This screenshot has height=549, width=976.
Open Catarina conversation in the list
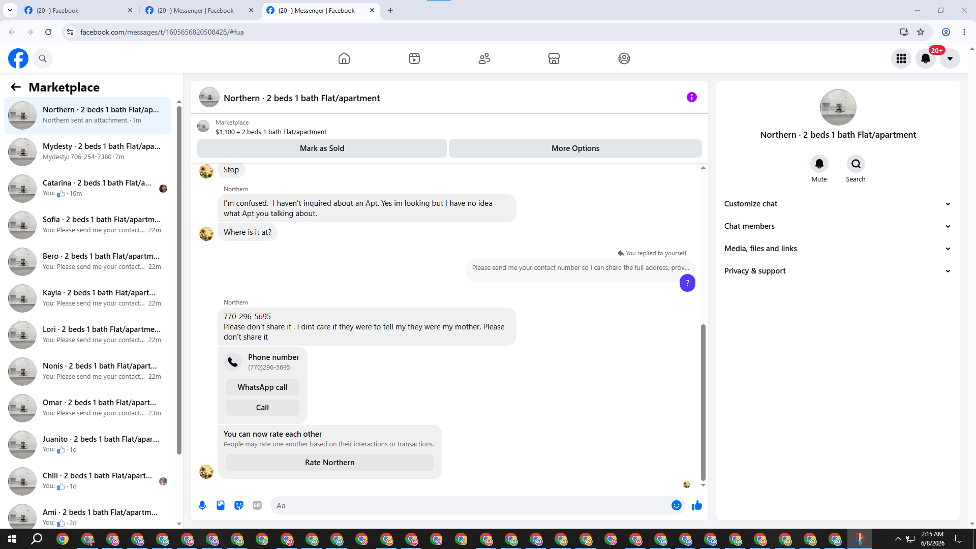tap(87, 188)
